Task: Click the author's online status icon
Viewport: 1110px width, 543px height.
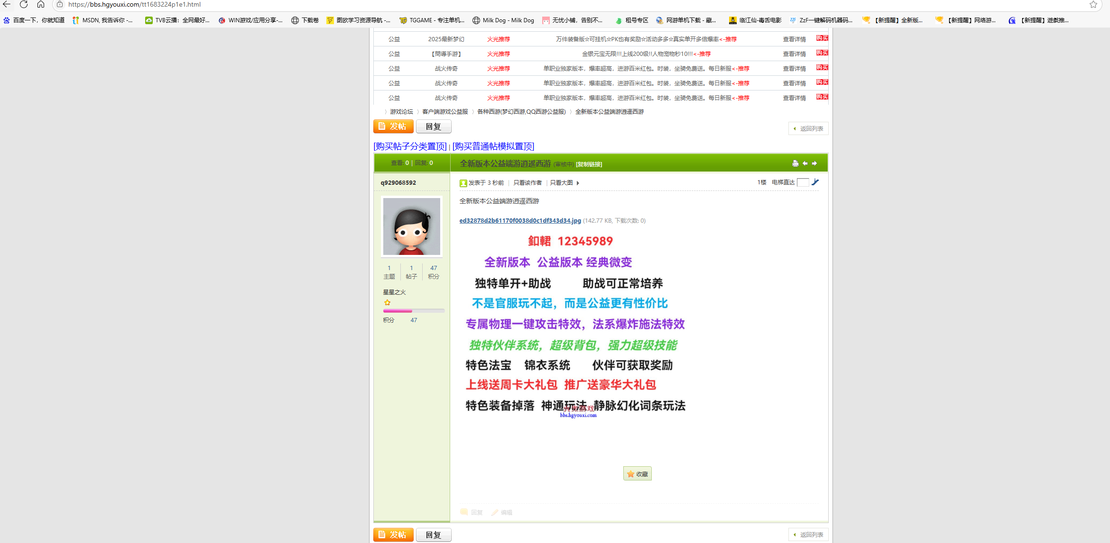Action: click(x=463, y=183)
